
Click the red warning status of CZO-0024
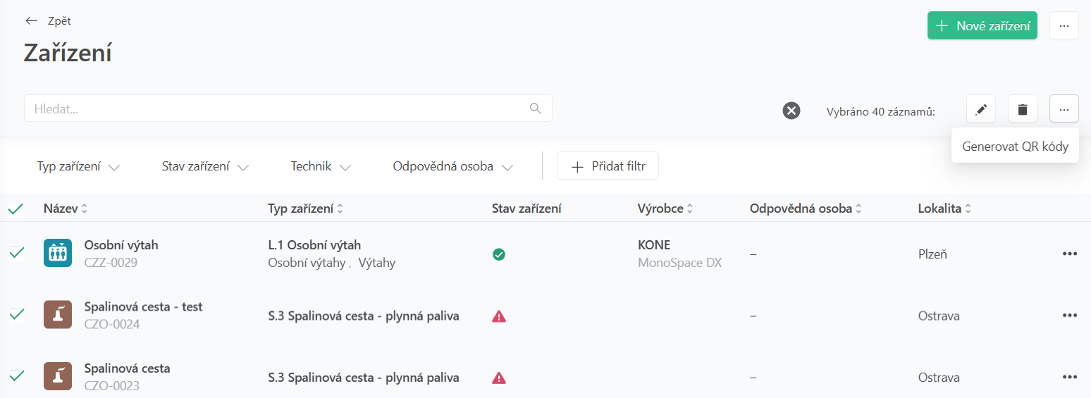[499, 316]
